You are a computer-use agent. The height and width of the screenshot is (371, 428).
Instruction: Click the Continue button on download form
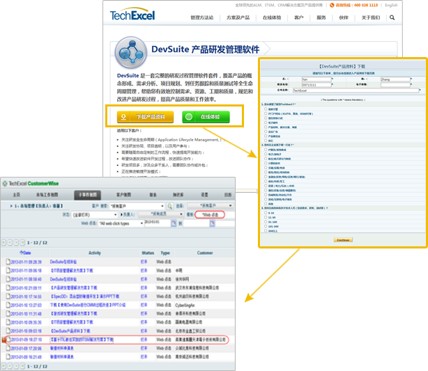343,240
